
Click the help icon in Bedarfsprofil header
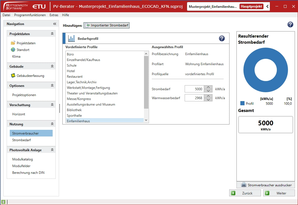point(222,38)
